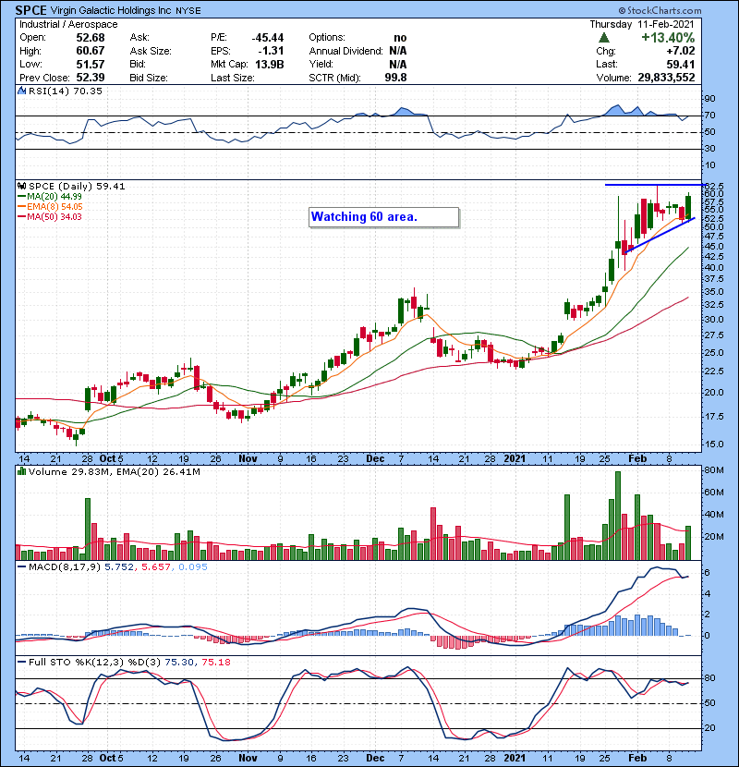Click the date Thursday 11-Feb-2021

(642, 24)
